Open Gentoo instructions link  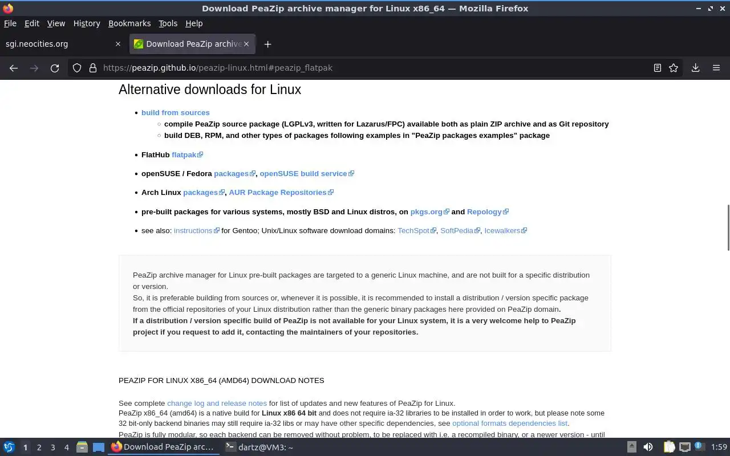[196, 230]
